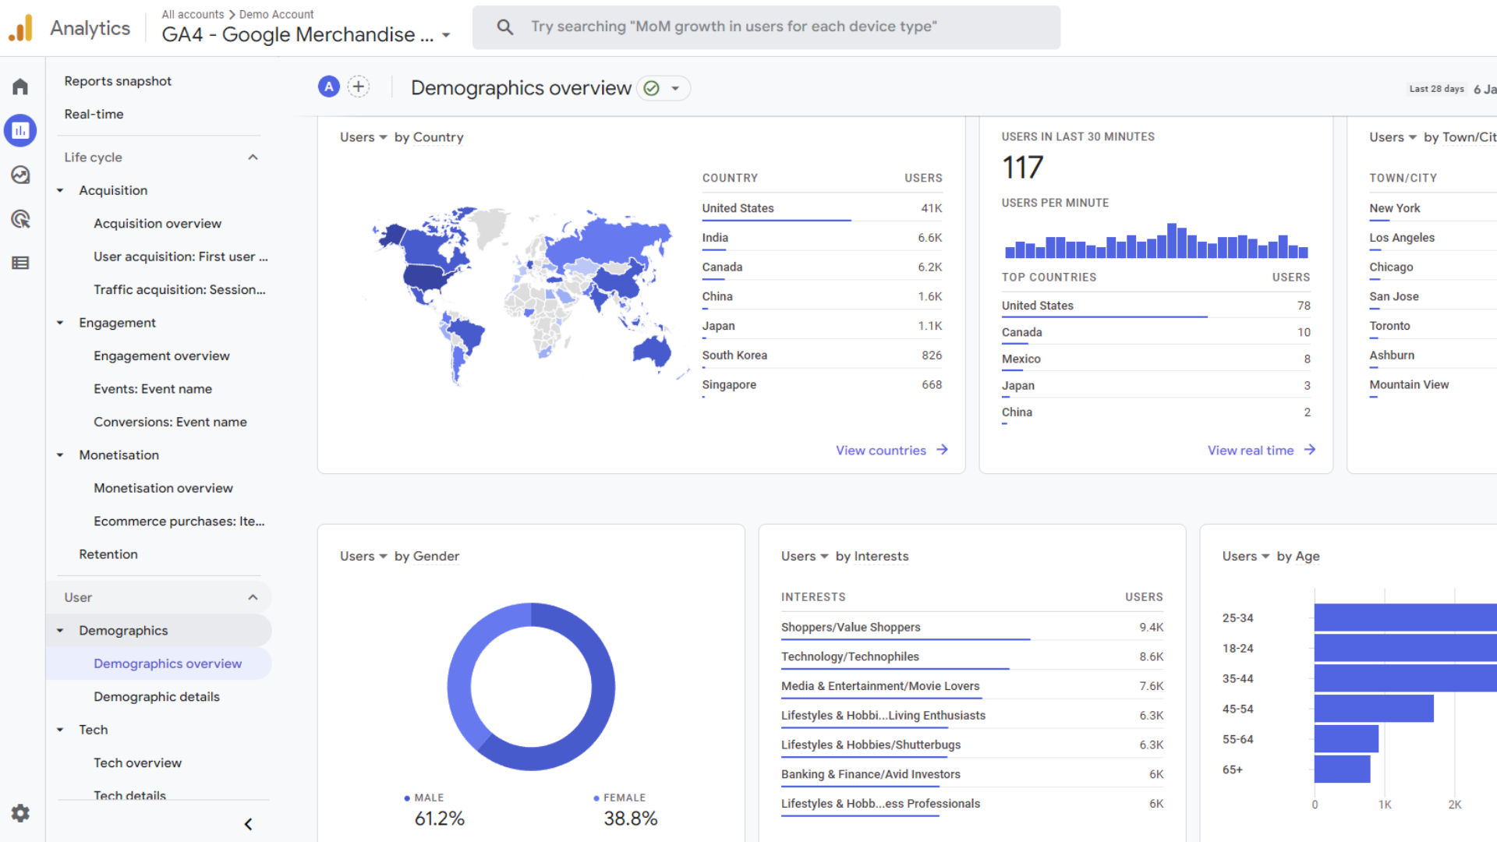
Task: Open the Retention report
Action: pos(108,554)
